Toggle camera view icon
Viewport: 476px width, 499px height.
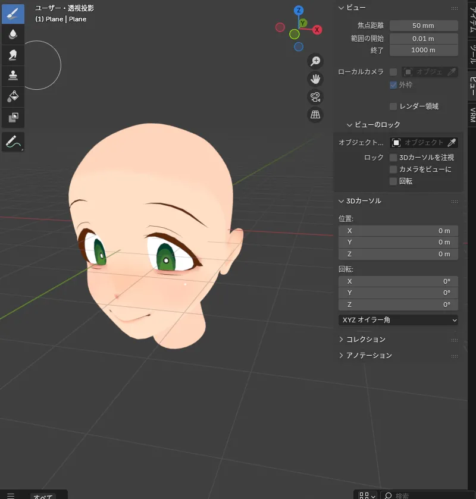[315, 97]
